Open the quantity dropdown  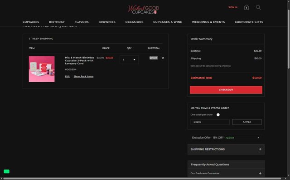(129, 60)
